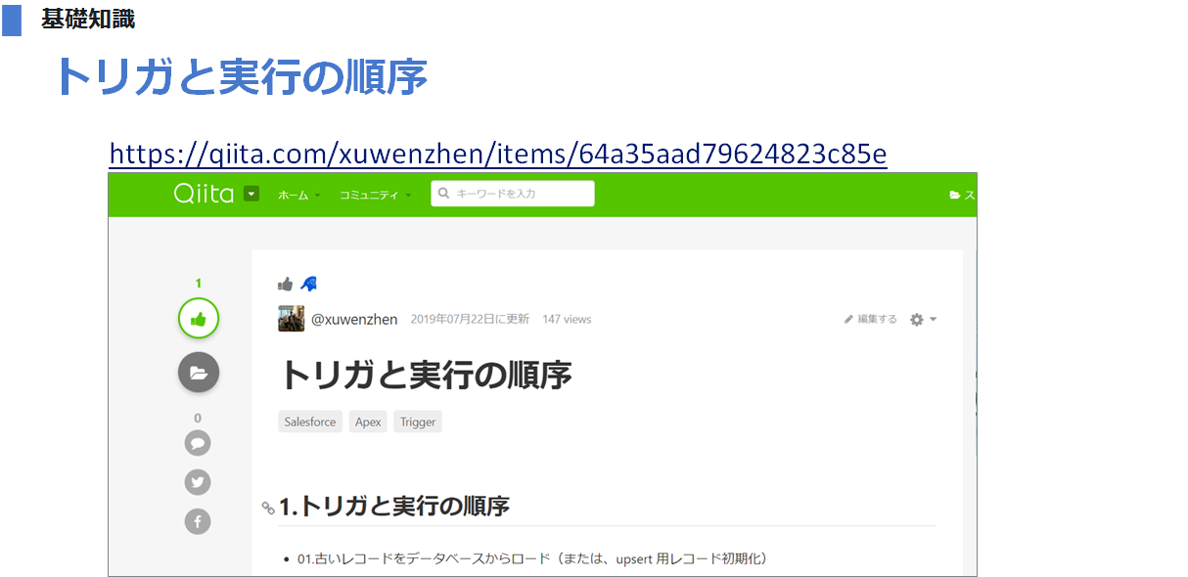The width and height of the screenshot is (1188, 577).
Task: Share via the Facebook icon
Action: click(x=198, y=521)
